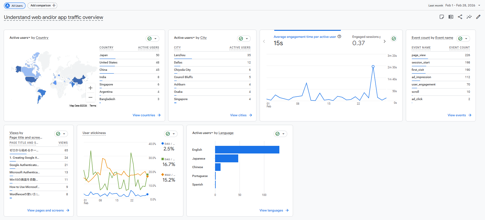Expand dropdown on Active users by City card
Screen dimensions: 485x220
tap(247, 39)
